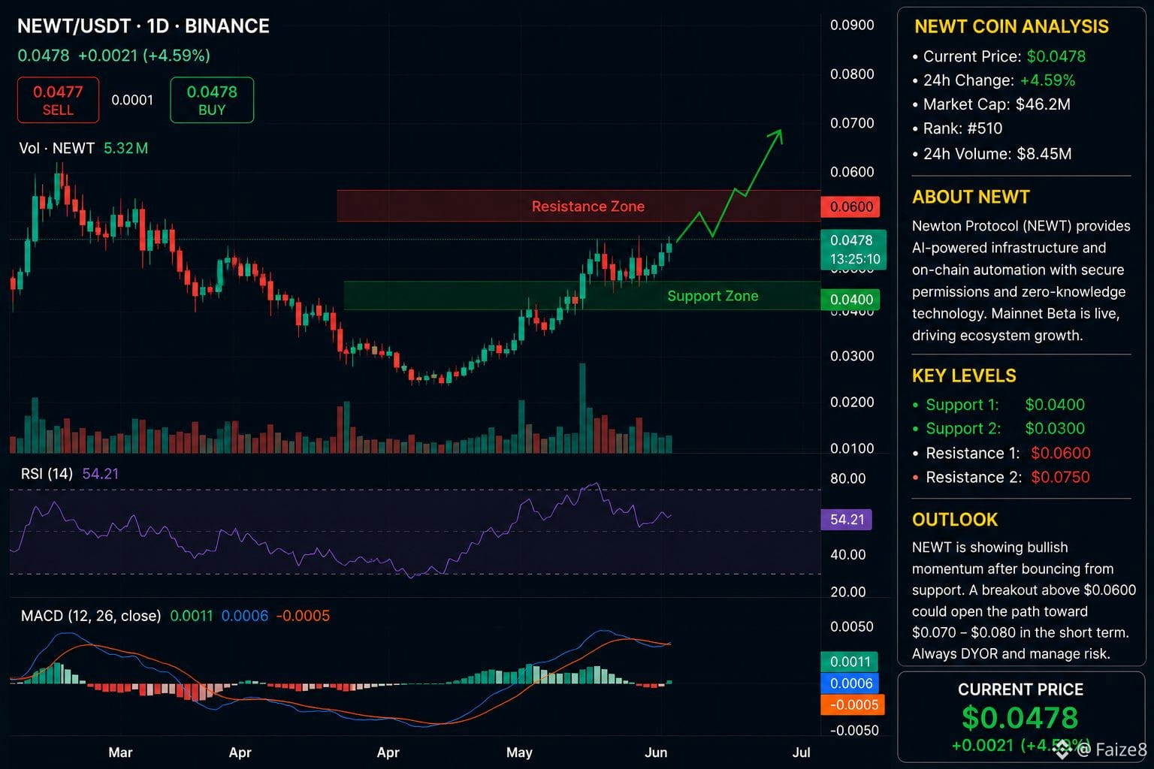Click the Jul label on the time axis
1154x769 pixels.
click(x=801, y=752)
